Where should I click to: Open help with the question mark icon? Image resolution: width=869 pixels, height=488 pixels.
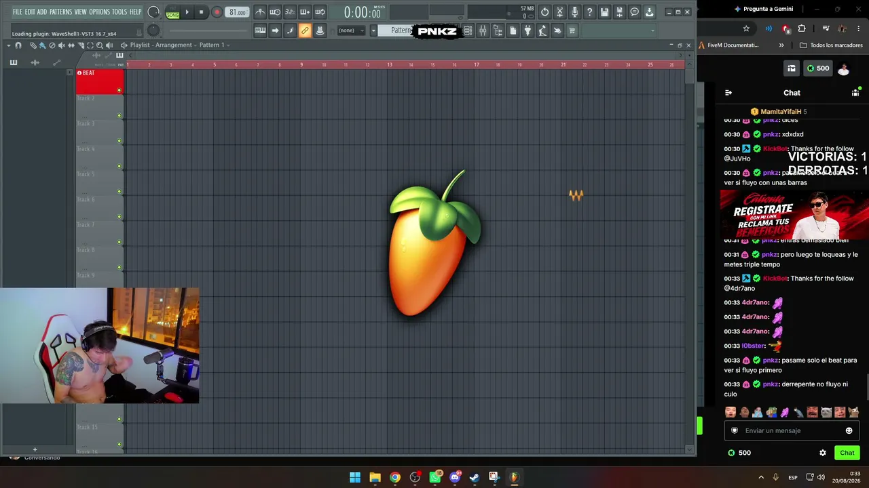[x=589, y=12]
